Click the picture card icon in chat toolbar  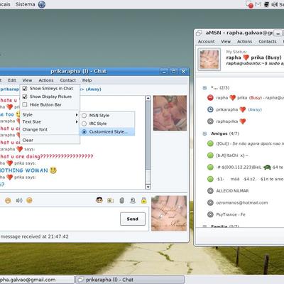111,201
